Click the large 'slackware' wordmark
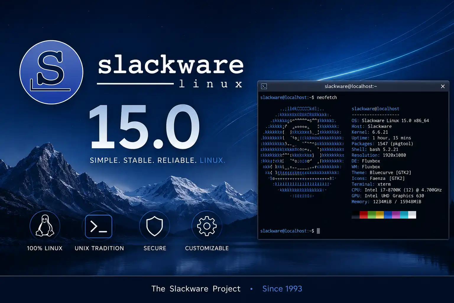Image resolution: width=454 pixels, height=303 pixels. coord(171,64)
